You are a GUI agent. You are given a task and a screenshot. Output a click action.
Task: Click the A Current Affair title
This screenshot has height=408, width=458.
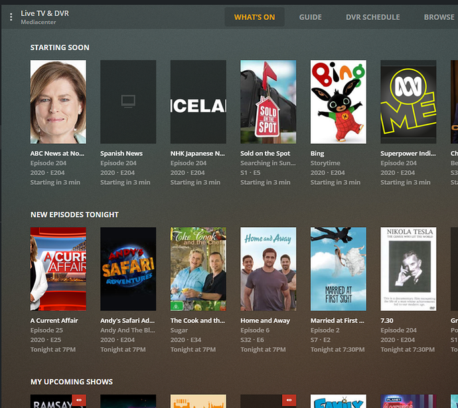pos(54,321)
